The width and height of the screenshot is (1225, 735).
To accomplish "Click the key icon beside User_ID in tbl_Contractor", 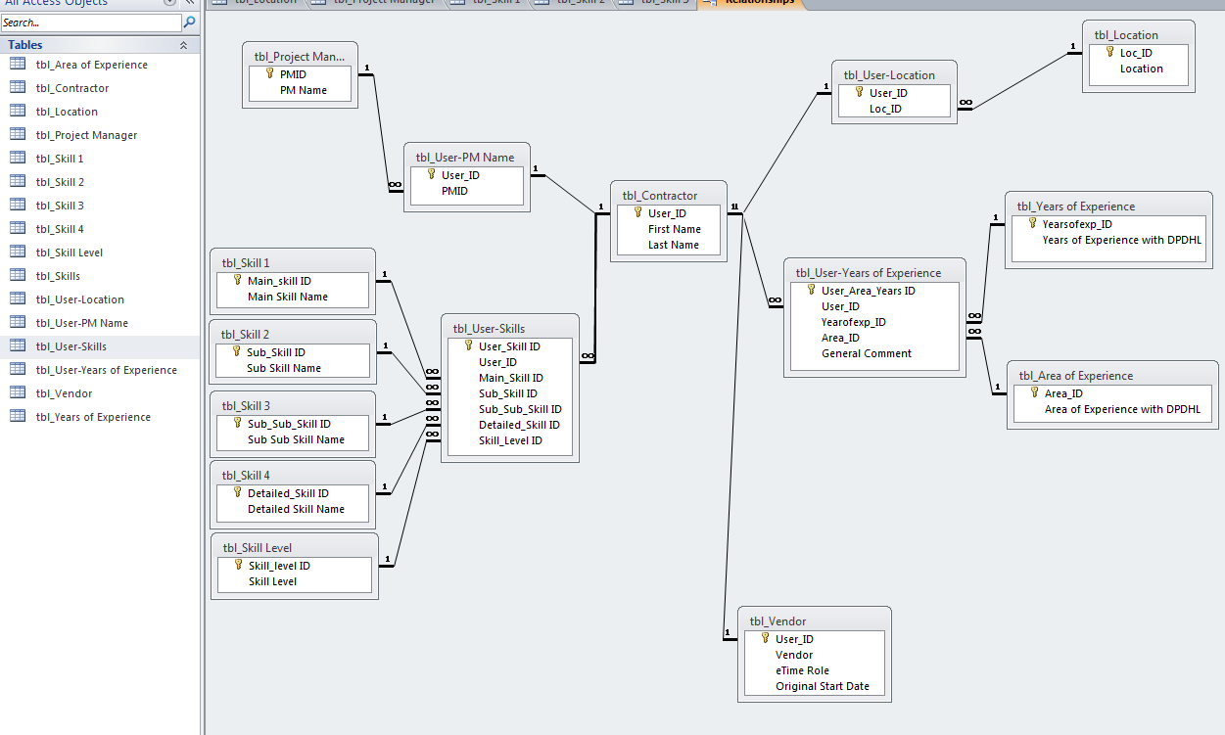I will tap(637, 212).
